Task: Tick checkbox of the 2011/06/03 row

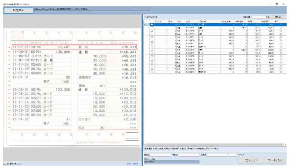Action: [x=152, y=31]
